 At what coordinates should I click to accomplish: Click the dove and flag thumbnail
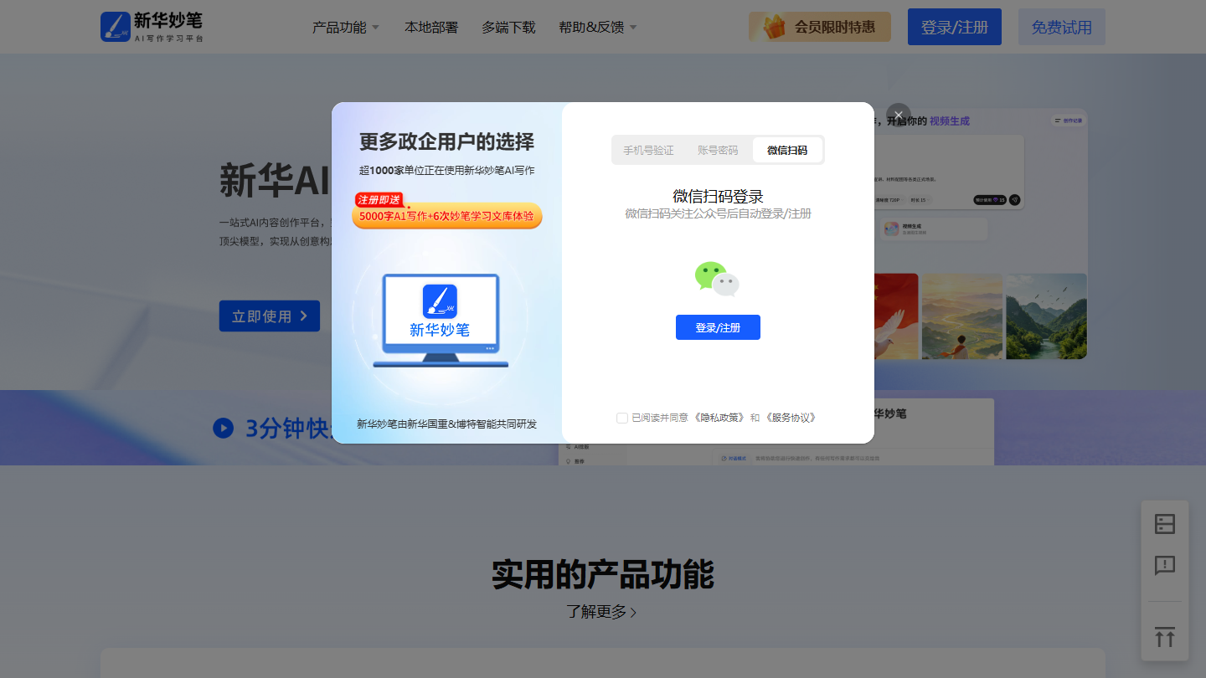(x=895, y=316)
